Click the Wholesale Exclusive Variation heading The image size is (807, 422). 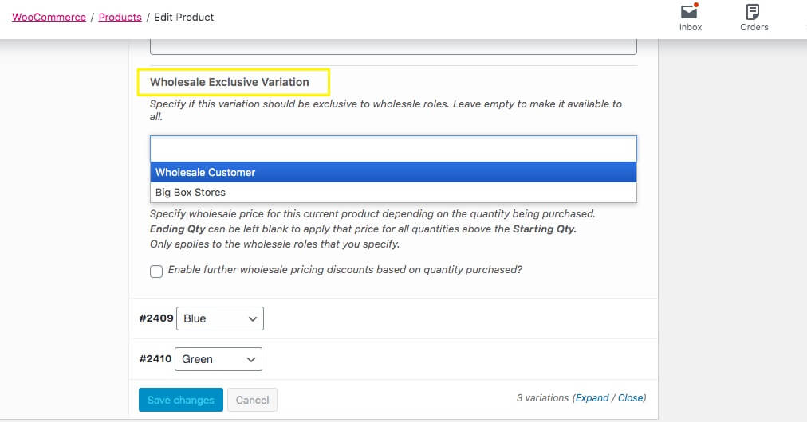click(229, 82)
